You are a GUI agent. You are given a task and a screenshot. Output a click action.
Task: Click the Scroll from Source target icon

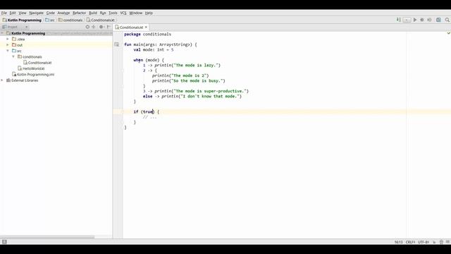[87, 27]
